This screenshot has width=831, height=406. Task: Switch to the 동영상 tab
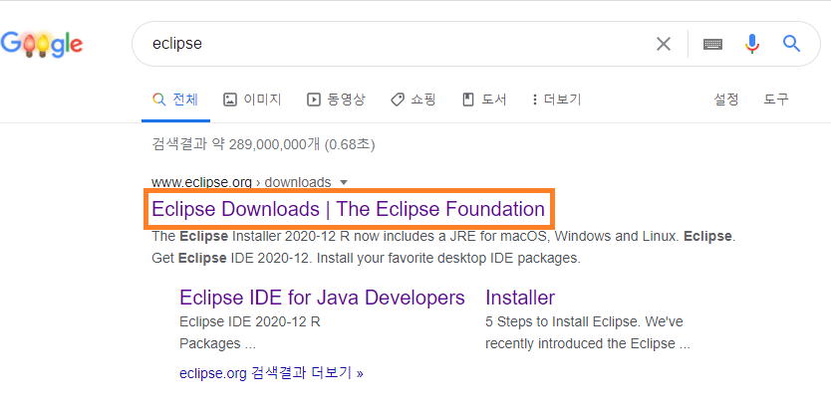coord(336,100)
